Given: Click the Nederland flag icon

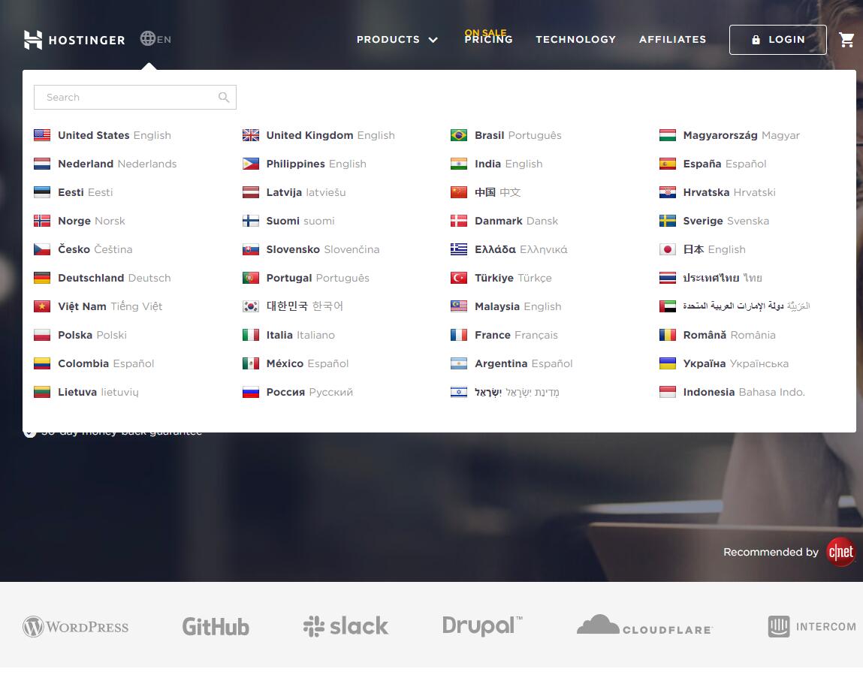Looking at the screenshot, I should pos(42,164).
